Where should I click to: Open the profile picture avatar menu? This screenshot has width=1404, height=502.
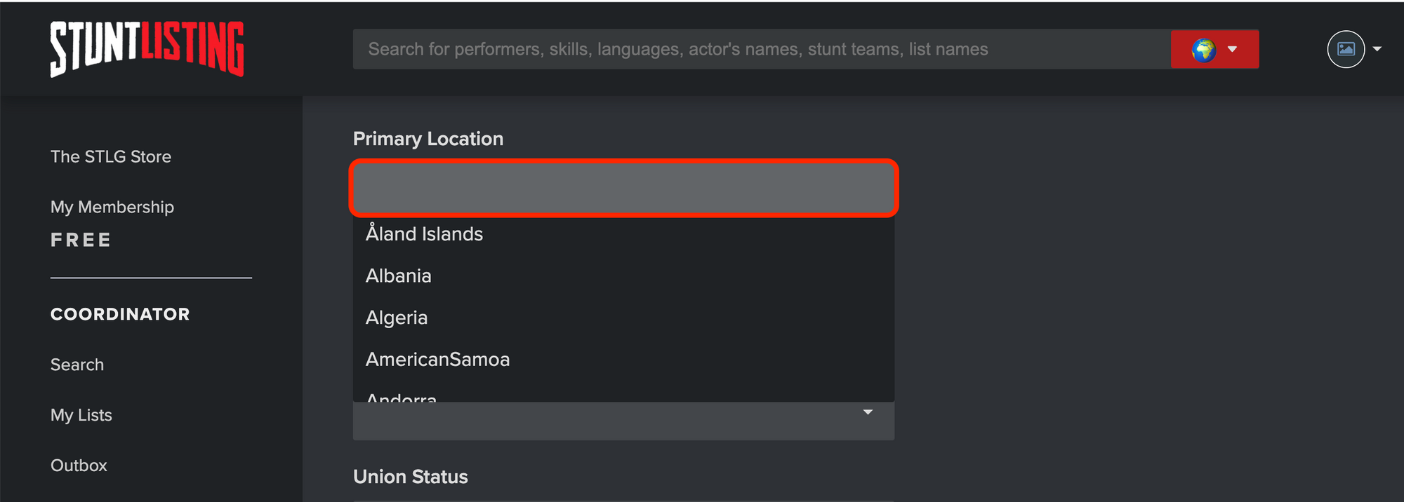pos(1346,49)
